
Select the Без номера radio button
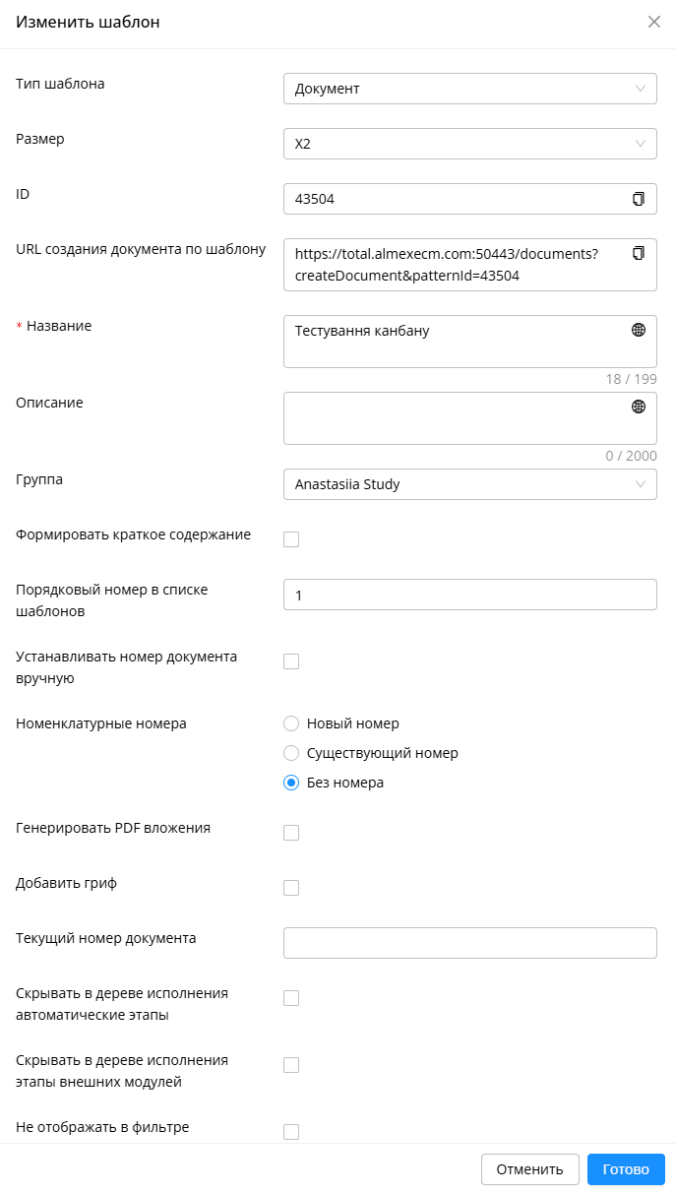(291, 783)
